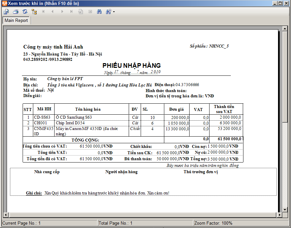
Task: Click 'Thành tiền sau VAT' column header
Action: point(224,109)
